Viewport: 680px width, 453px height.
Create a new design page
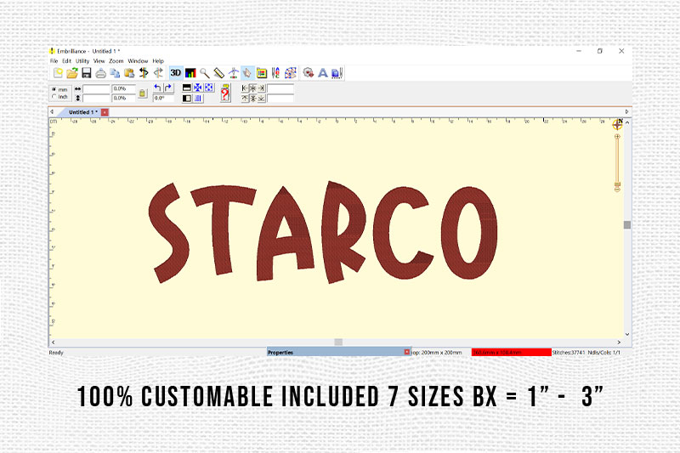click(58, 73)
